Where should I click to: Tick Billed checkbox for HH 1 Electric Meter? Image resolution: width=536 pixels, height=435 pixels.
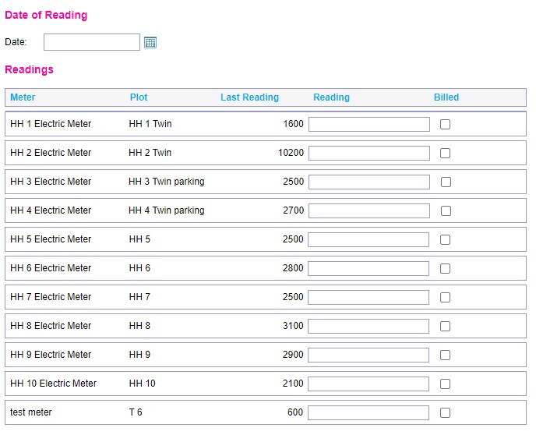click(445, 124)
